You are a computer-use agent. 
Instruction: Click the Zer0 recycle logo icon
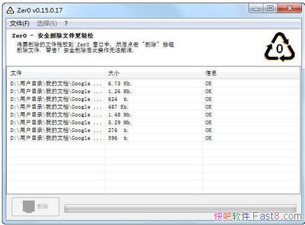(280, 47)
